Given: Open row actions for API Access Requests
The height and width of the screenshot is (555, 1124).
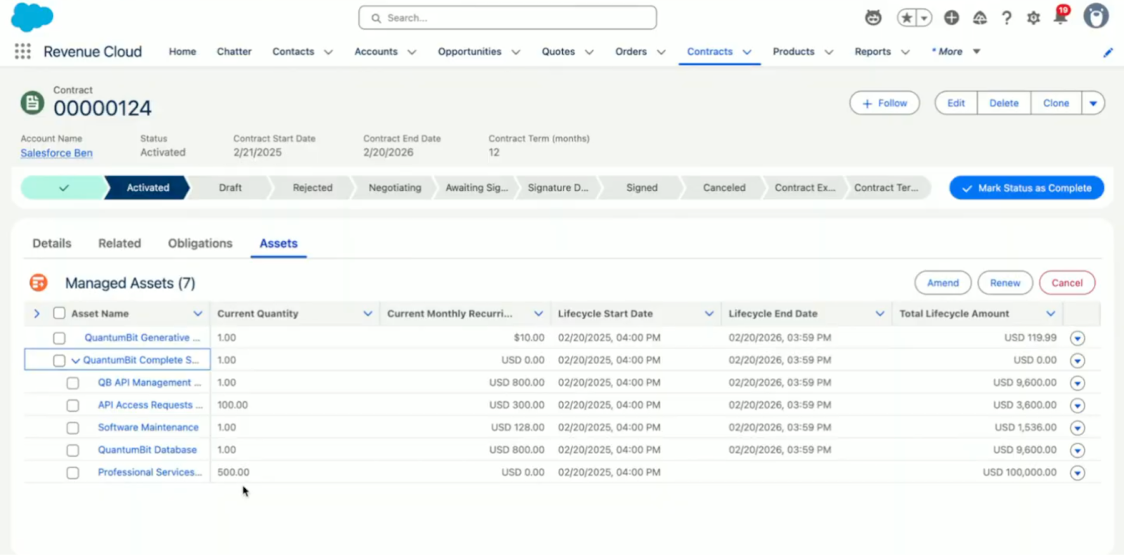Looking at the screenshot, I should 1077,406.
